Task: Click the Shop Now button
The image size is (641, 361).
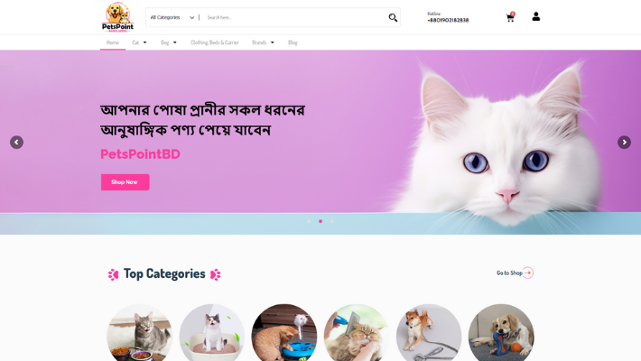Action: pos(125,182)
